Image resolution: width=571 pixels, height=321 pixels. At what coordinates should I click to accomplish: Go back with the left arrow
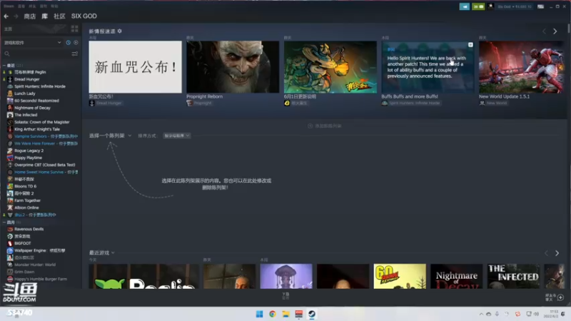coord(6,16)
